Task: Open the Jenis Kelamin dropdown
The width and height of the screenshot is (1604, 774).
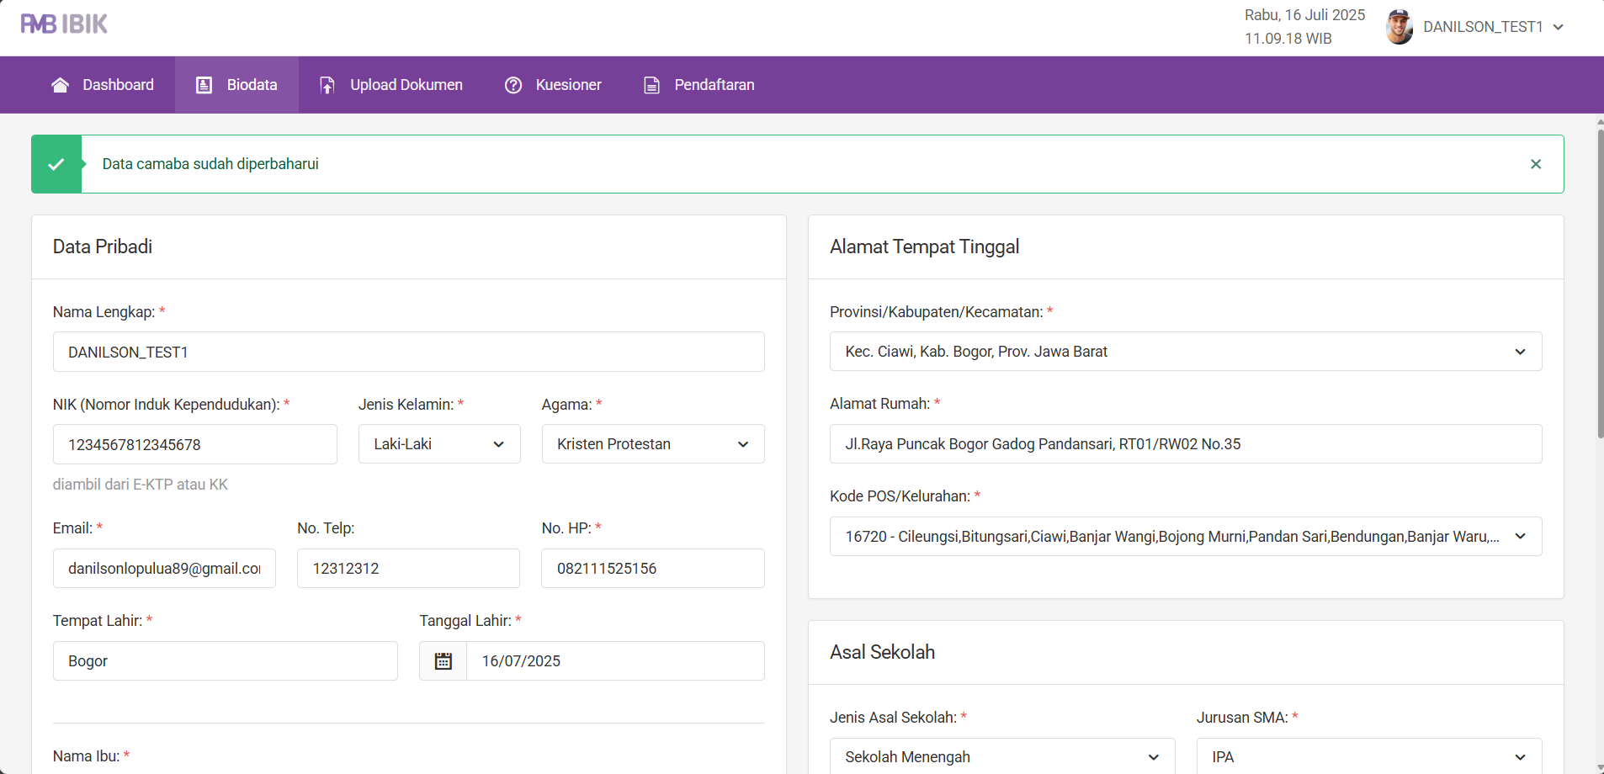Action: [438, 444]
